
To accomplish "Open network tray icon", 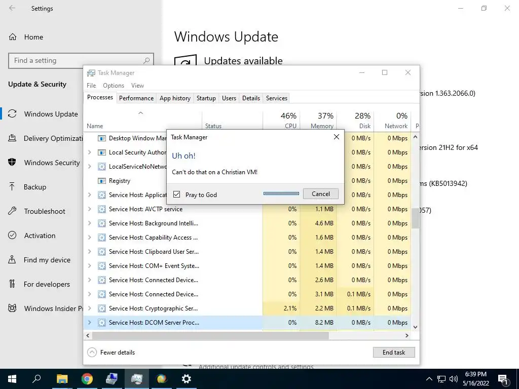I will (x=441, y=379).
